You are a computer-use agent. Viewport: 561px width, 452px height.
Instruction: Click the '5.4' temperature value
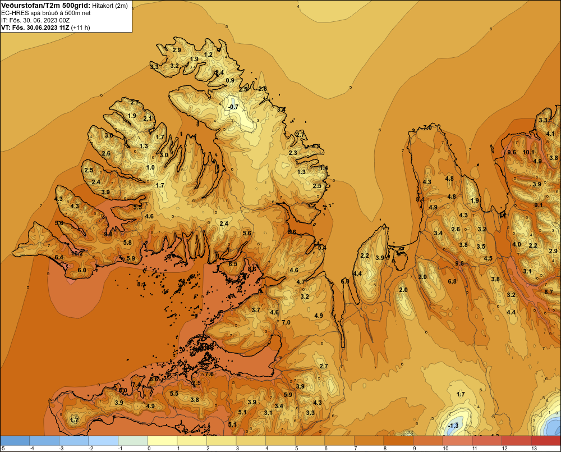(x=322, y=248)
